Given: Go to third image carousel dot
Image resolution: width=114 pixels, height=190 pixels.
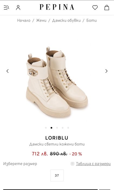Looking at the screenshot, I should tap(57, 128).
